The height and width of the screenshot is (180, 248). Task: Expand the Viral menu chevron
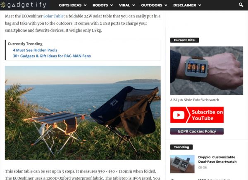(x=134, y=5)
